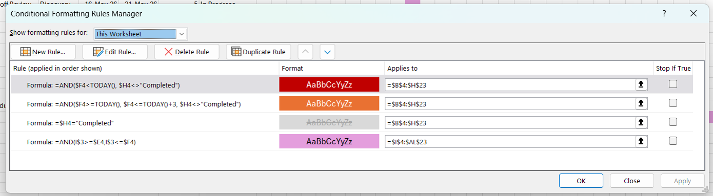Edit the =$I$4:$AL$23 applies-to field

coord(510,141)
